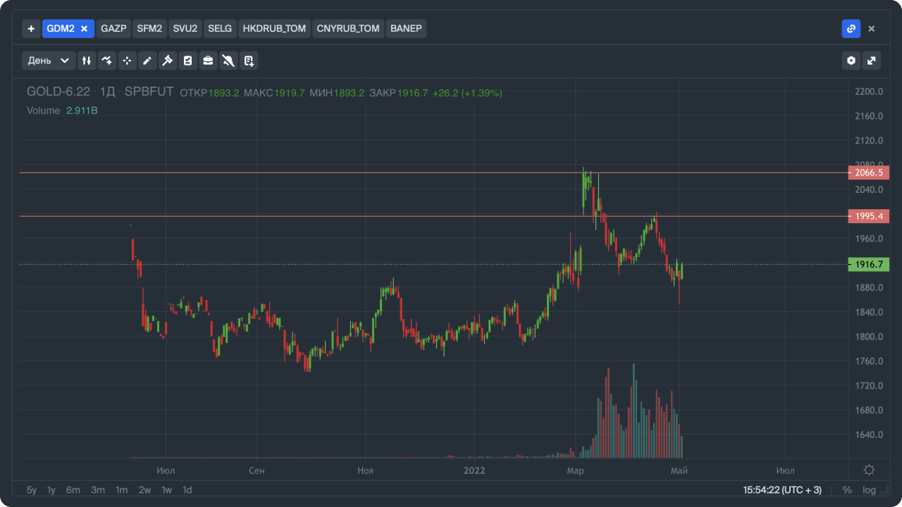Open the SVU2 tab
This screenshot has height=507, width=902.
coord(185,29)
